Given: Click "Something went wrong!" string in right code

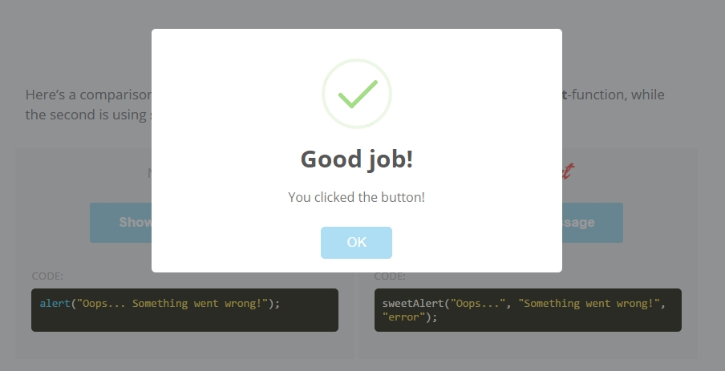Looking at the screenshot, I should [x=591, y=304].
